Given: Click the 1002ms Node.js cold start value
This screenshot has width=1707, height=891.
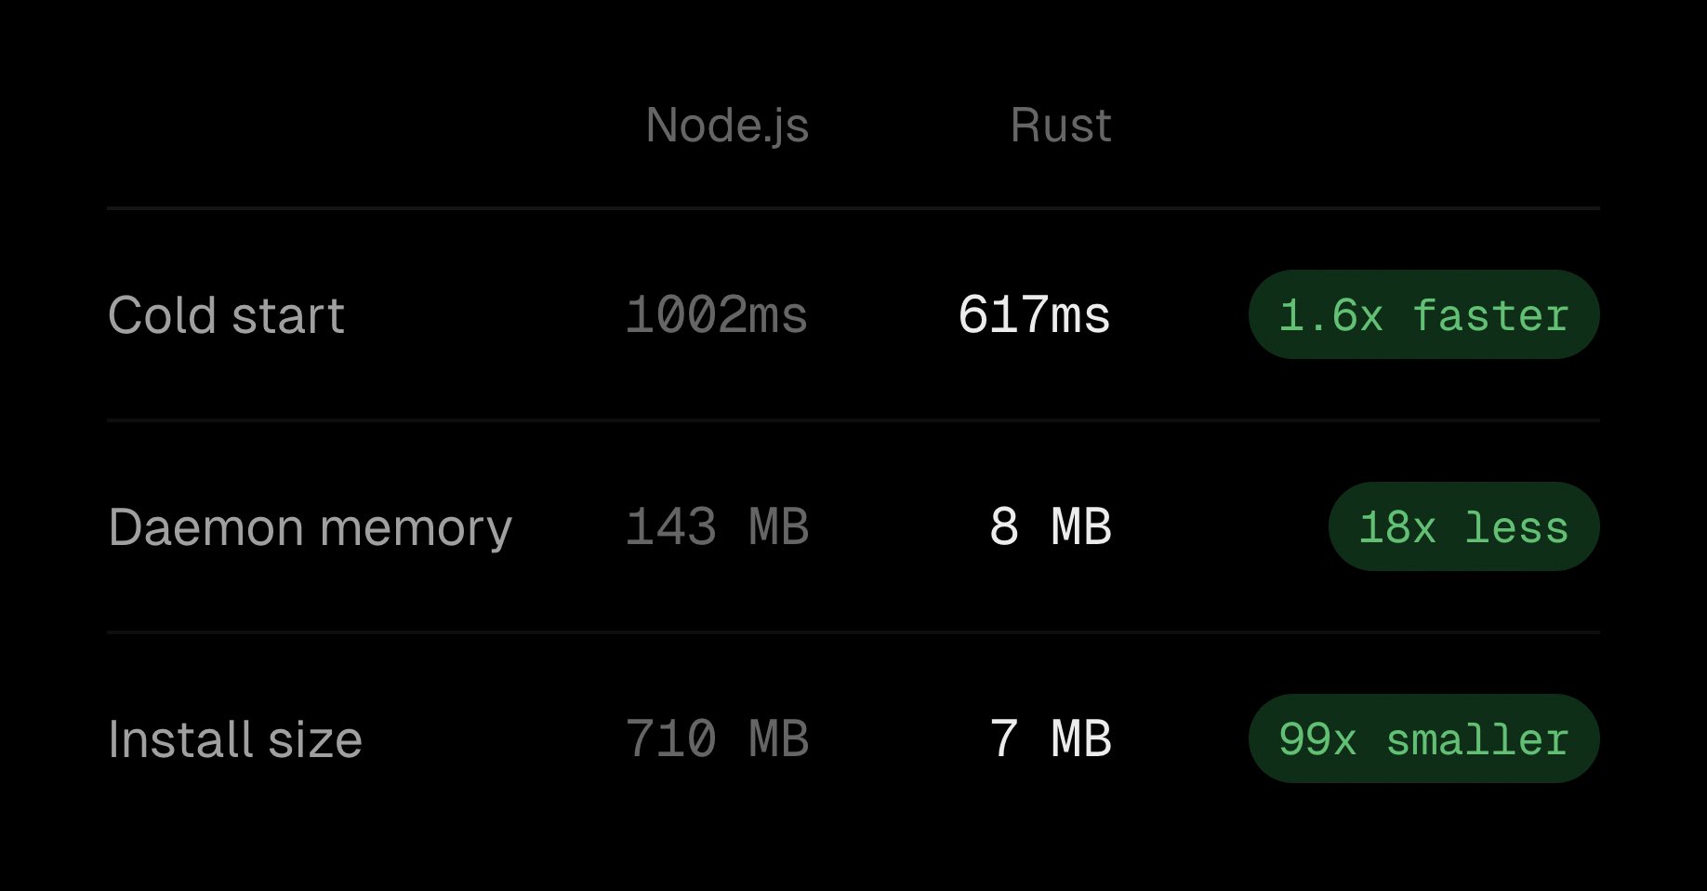Looking at the screenshot, I should pos(716,315).
